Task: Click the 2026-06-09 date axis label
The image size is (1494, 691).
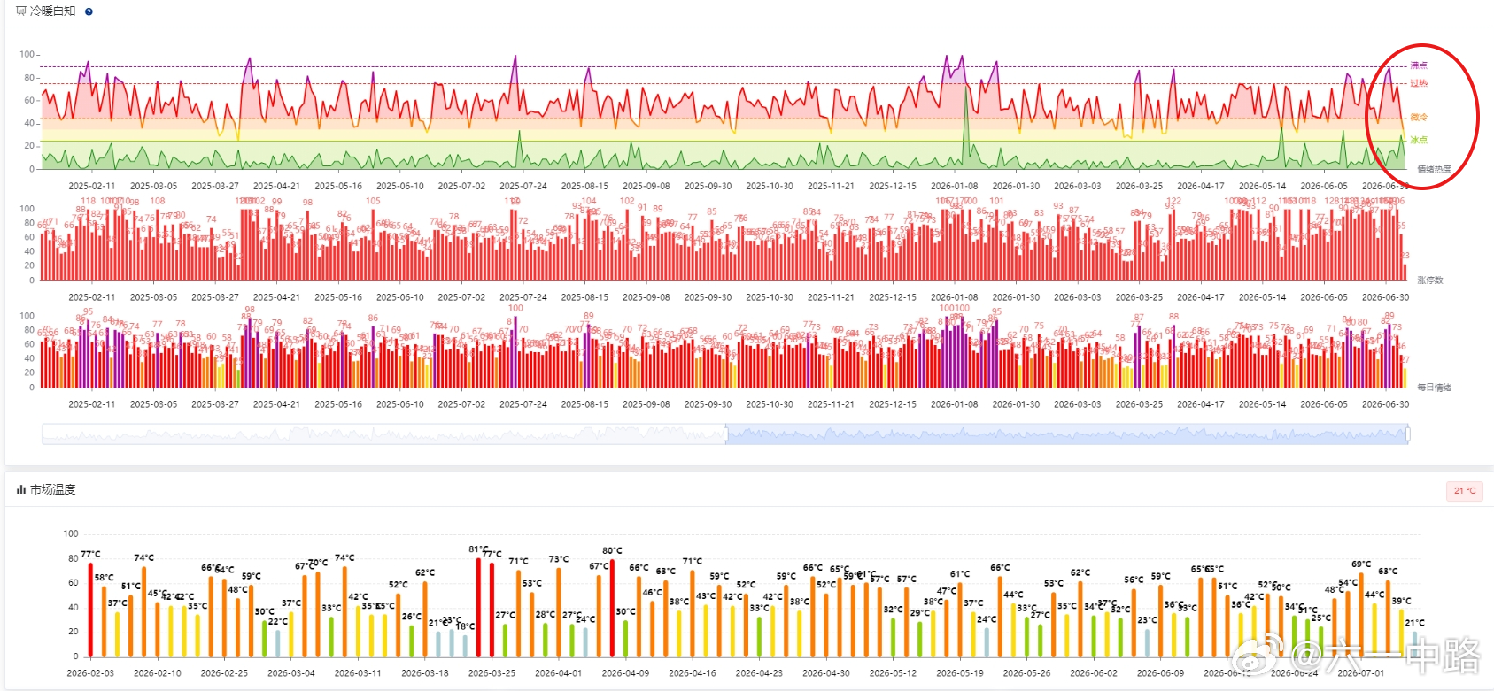Action: point(1160,673)
